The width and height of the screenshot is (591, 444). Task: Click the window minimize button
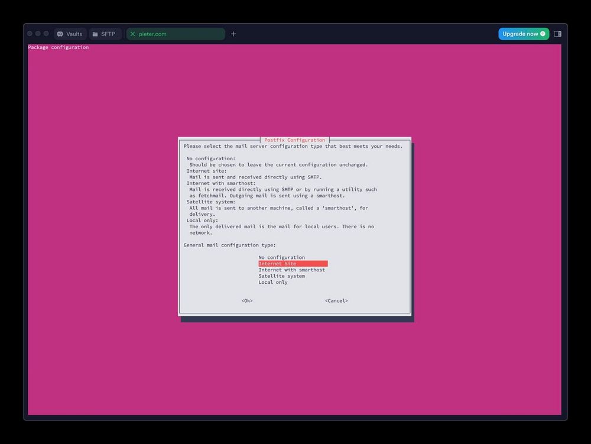point(38,34)
